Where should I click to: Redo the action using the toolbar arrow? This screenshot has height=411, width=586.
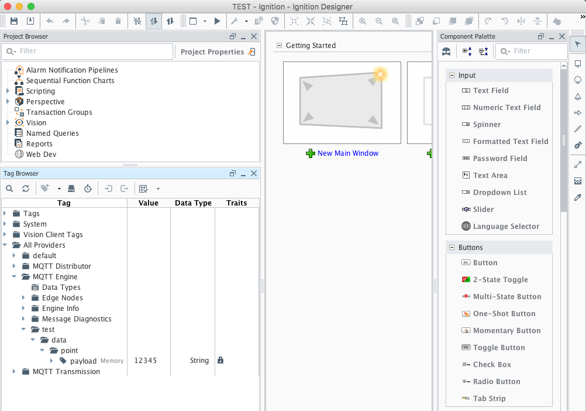tap(66, 21)
